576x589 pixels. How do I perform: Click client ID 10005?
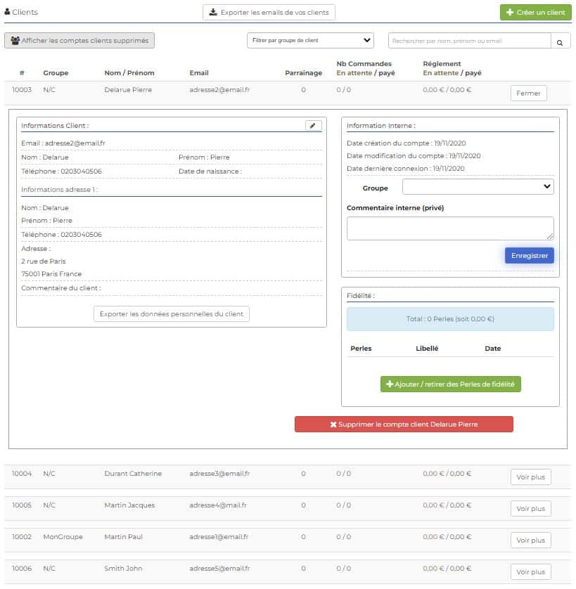click(x=22, y=505)
